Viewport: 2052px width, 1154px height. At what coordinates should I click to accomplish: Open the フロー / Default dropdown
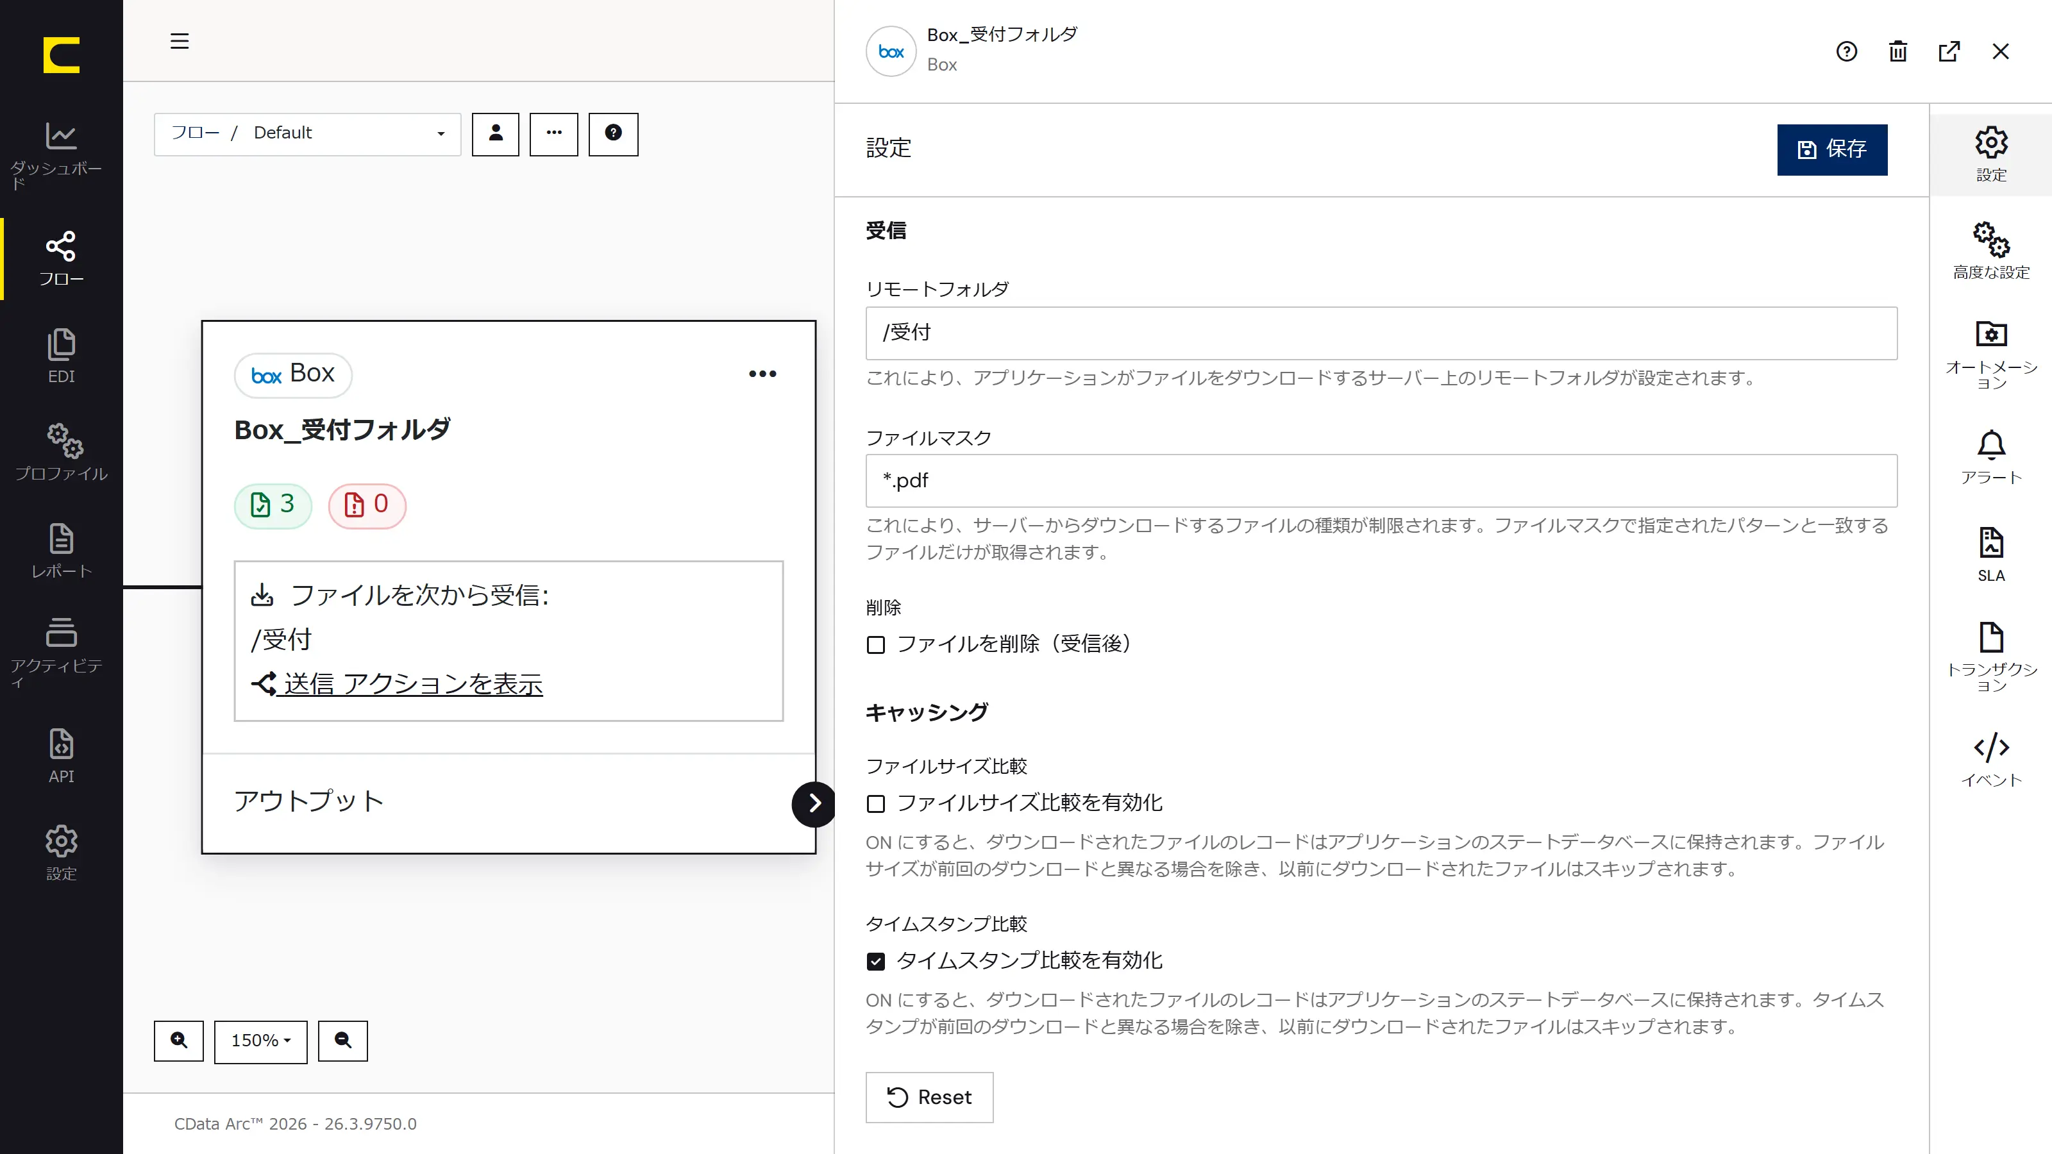pos(308,134)
